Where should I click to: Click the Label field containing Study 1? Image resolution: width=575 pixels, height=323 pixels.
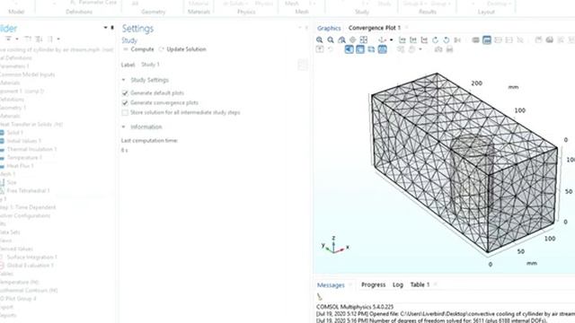[217, 65]
